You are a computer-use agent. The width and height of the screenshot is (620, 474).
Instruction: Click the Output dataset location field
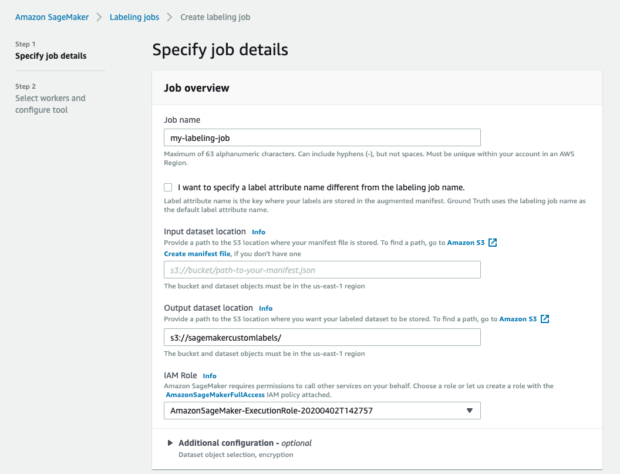click(x=322, y=337)
